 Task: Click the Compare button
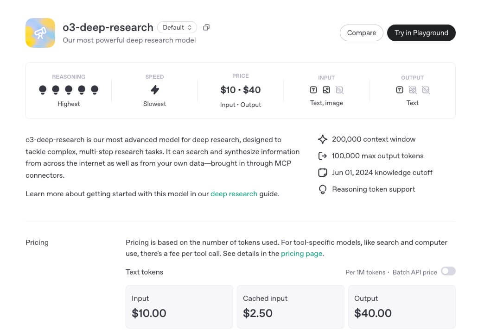362,33
